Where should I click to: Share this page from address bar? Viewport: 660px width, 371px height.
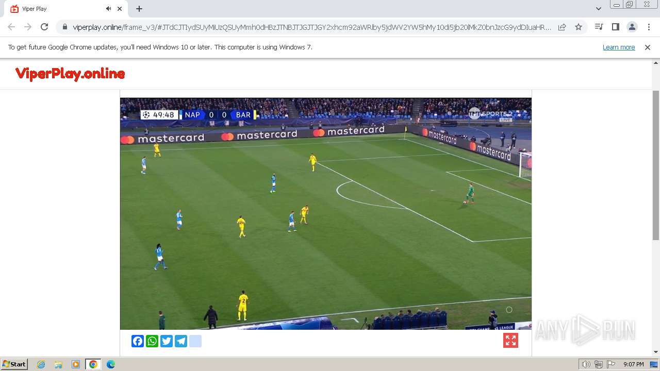[x=562, y=27]
